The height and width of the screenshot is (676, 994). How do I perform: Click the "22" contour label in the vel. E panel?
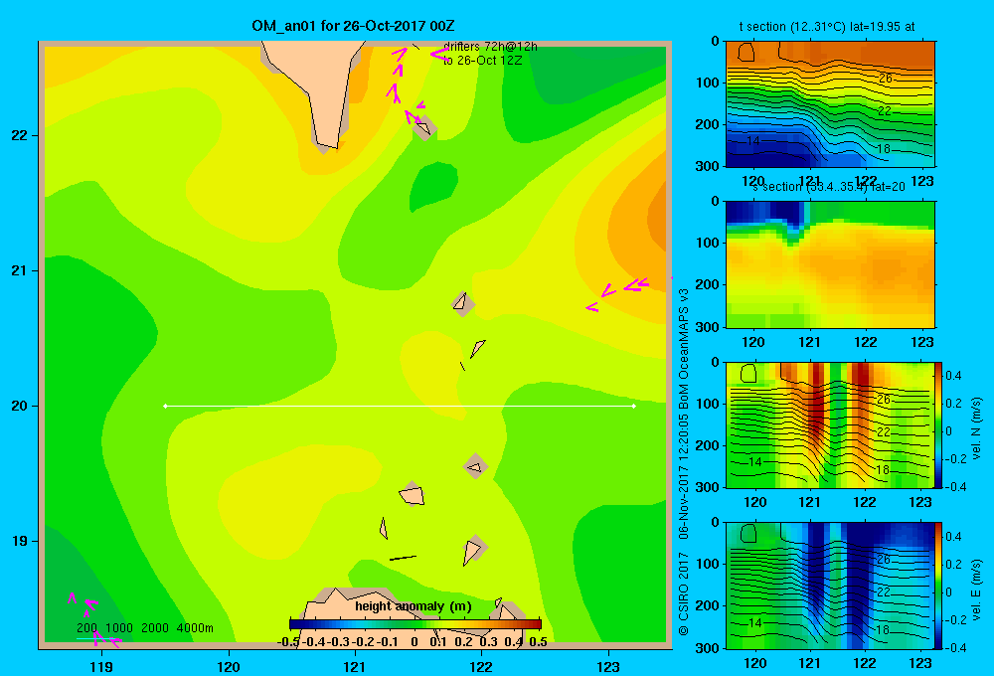coord(883,591)
